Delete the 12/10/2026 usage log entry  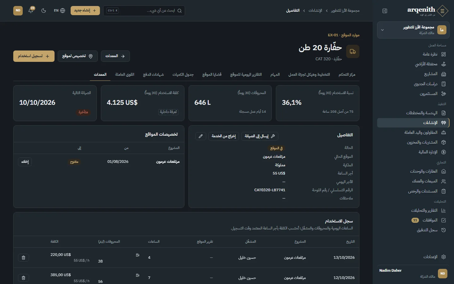point(23,278)
